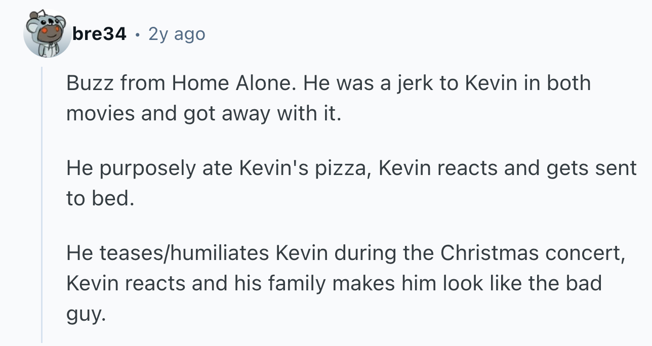
Task: Open bre34's snoo avatar
Action: tap(48, 34)
